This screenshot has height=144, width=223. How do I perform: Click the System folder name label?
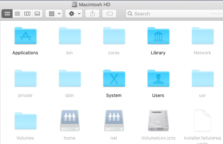pyautogui.click(x=114, y=96)
